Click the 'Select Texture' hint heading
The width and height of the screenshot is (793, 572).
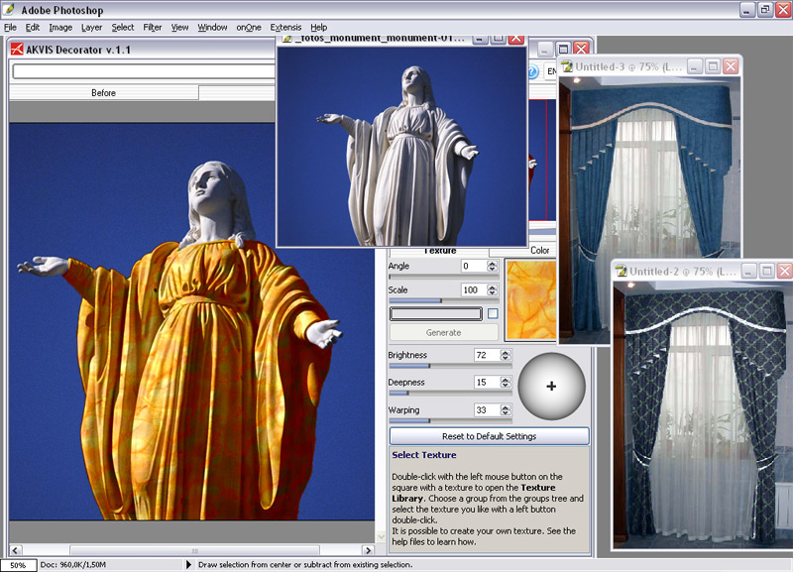[x=424, y=455]
